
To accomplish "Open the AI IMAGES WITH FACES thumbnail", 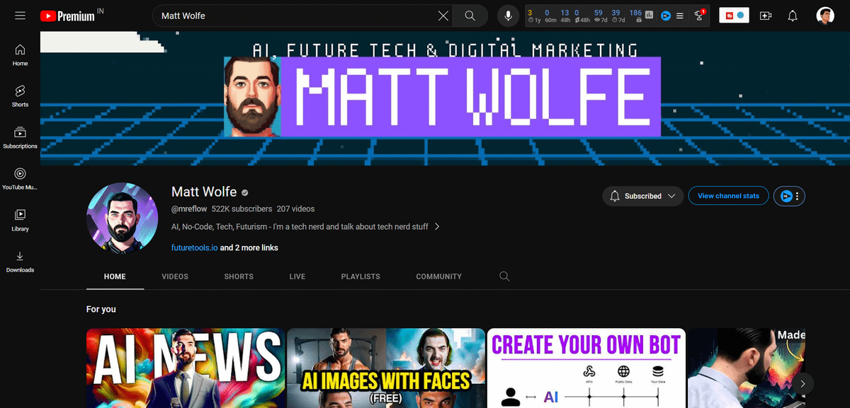I will 386,368.
